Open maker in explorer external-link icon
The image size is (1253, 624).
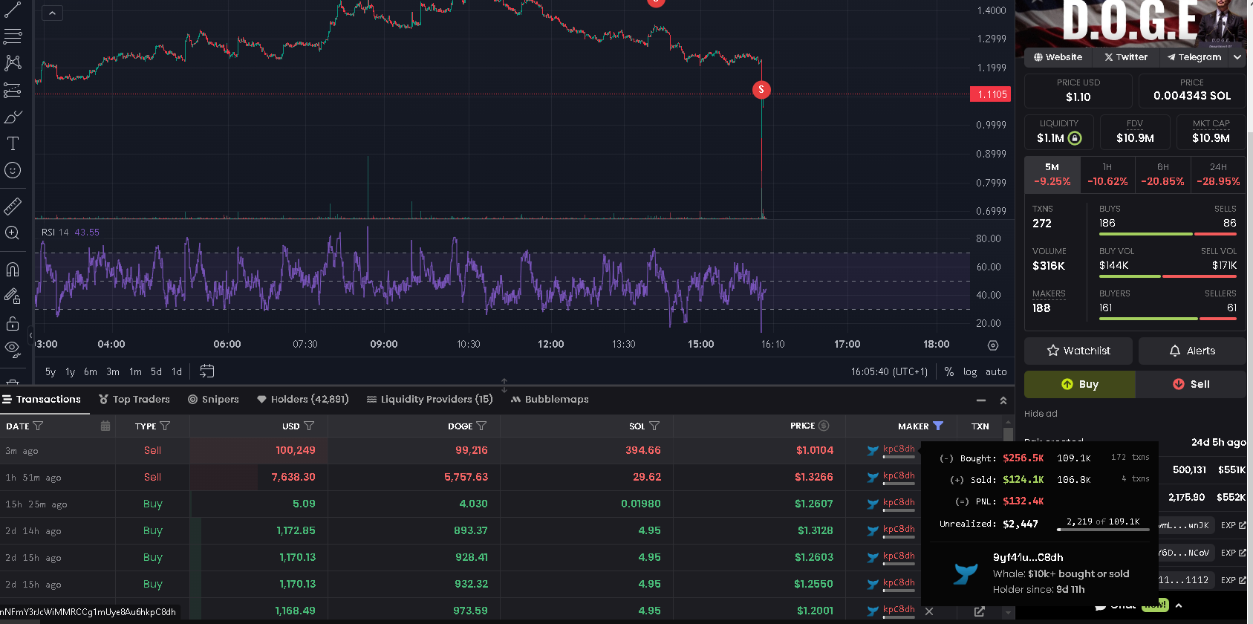coord(980,611)
